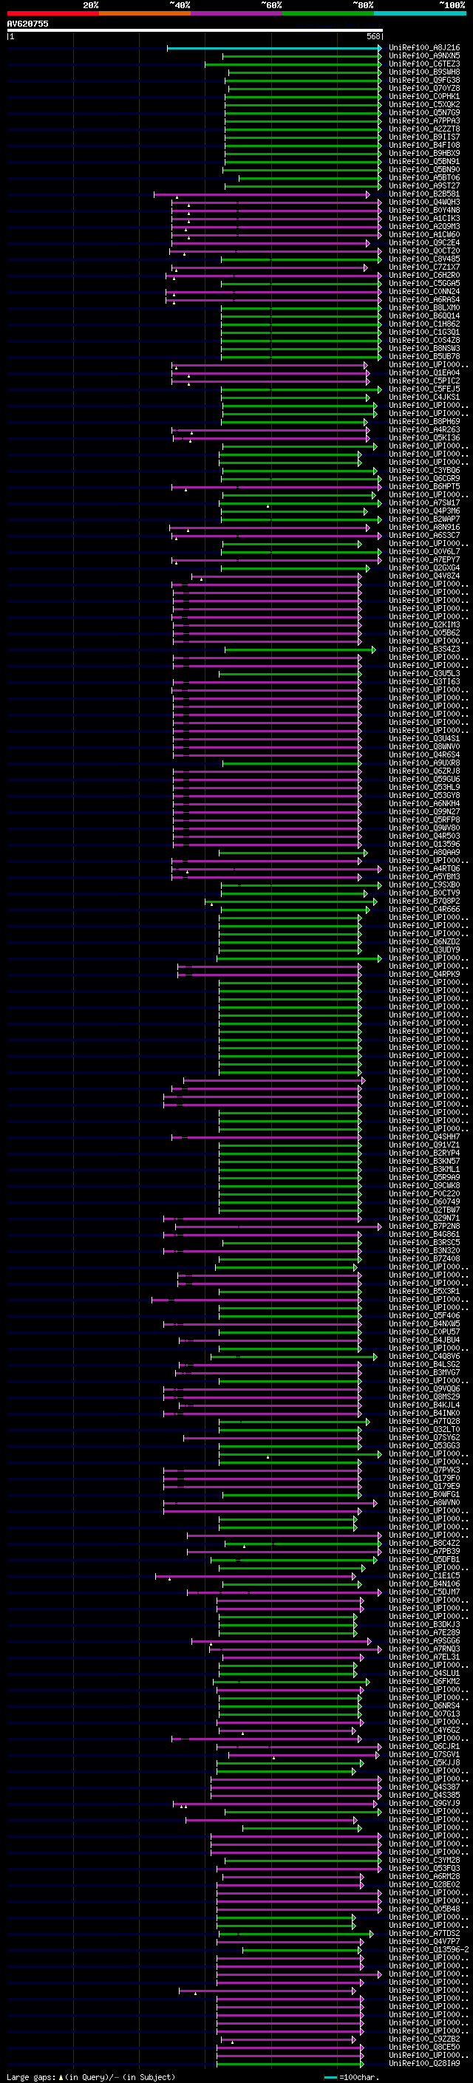This screenshot has width=473, height=2083.
Task: Click the UniRef100_A9NXN5 hit label
Action: point(424,56)
